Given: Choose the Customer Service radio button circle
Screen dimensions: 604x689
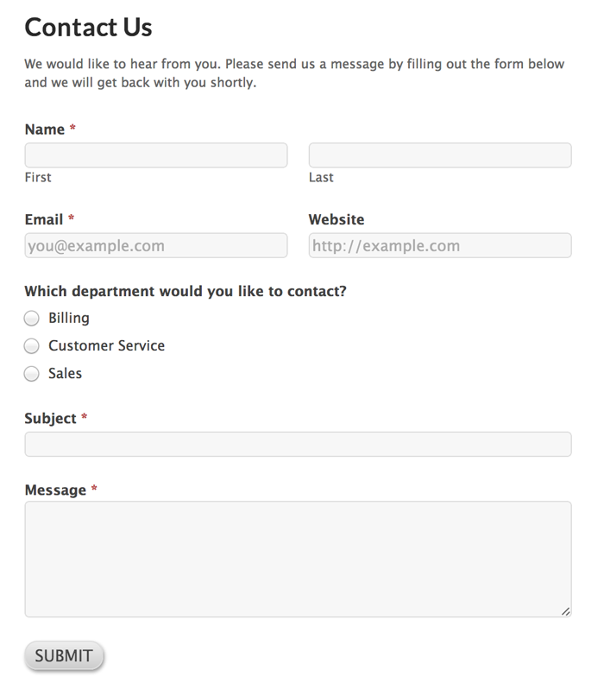Looking at the screenshot, I should pyautogui.click(x=32, y=346).
